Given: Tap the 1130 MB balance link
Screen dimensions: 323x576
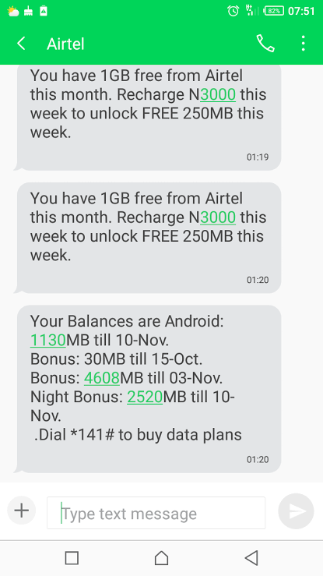Looking at the screenshot, I should (x=48, y=341).
